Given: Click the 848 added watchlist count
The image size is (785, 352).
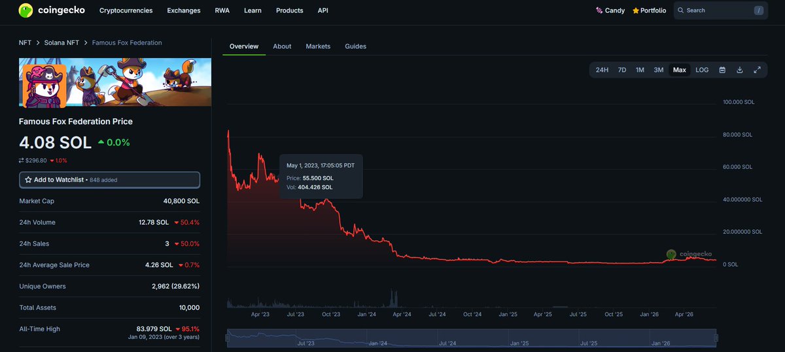Looking at the screenshot, I should (x=103, y=180).
